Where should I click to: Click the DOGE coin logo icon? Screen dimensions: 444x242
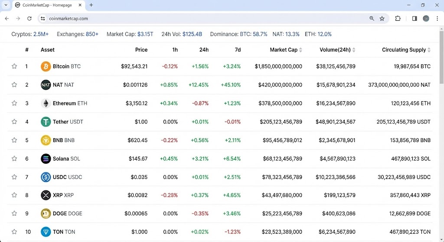(x=46, y=213)
